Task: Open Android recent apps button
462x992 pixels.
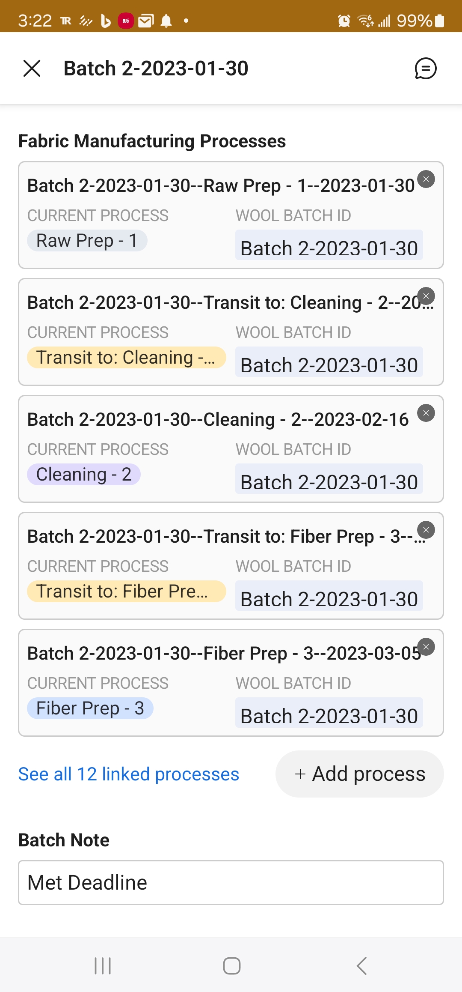Action: (x=103, y=966)
